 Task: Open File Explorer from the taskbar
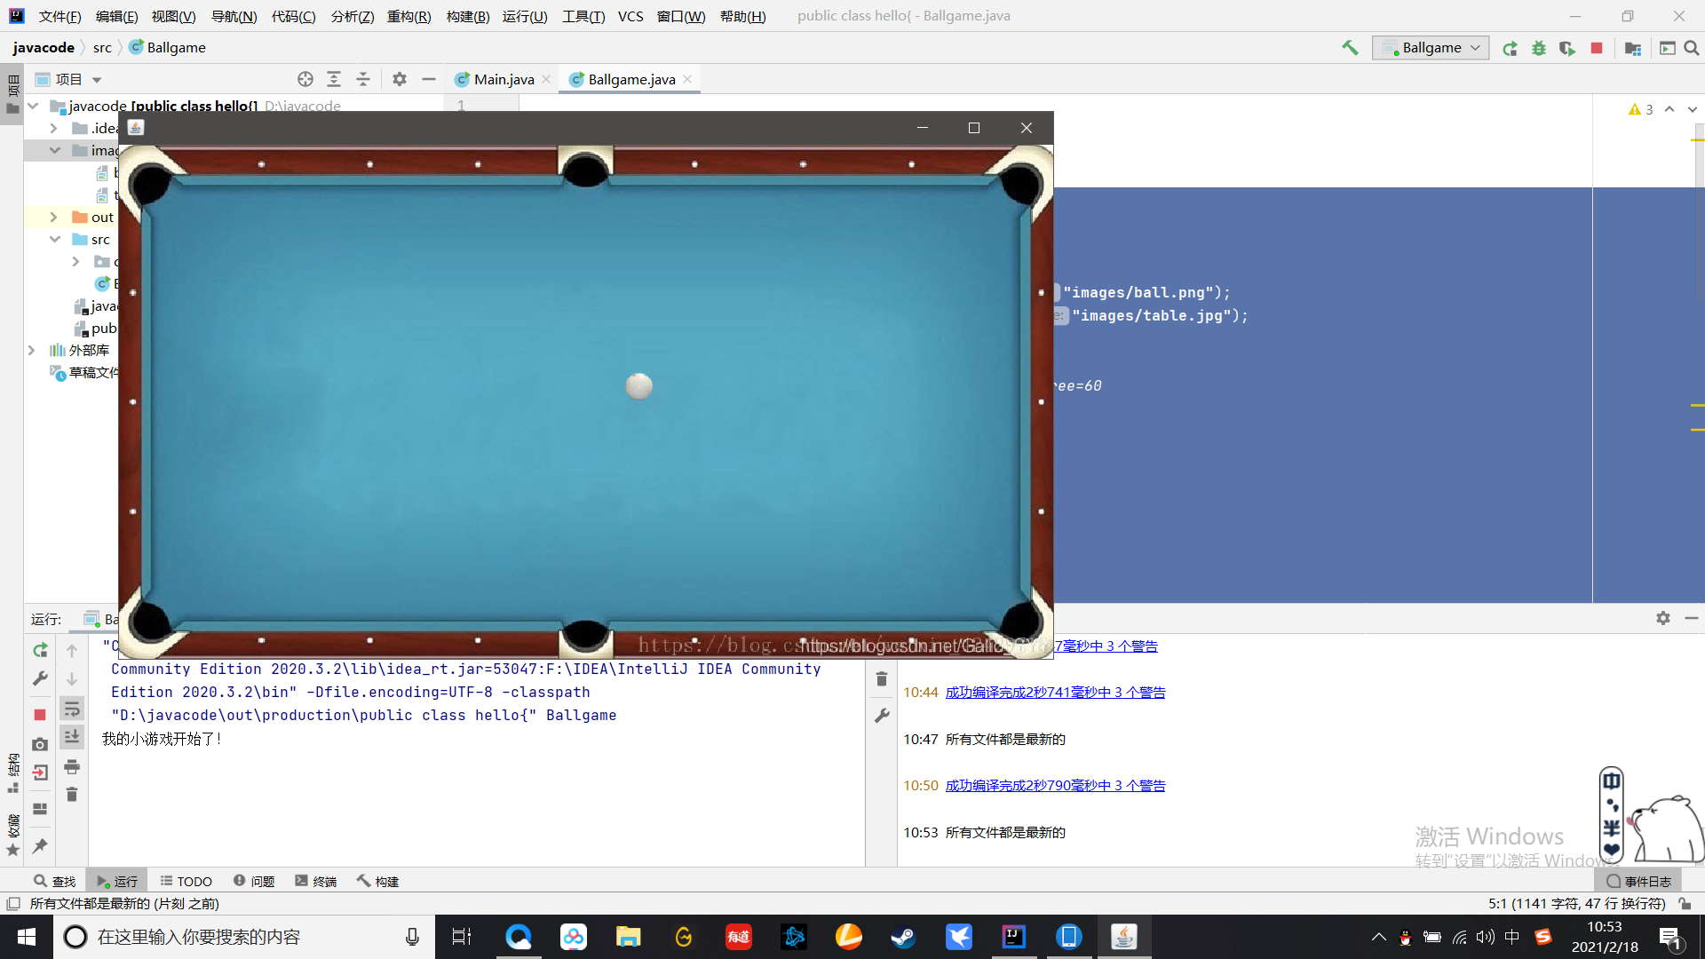(629, 937)
